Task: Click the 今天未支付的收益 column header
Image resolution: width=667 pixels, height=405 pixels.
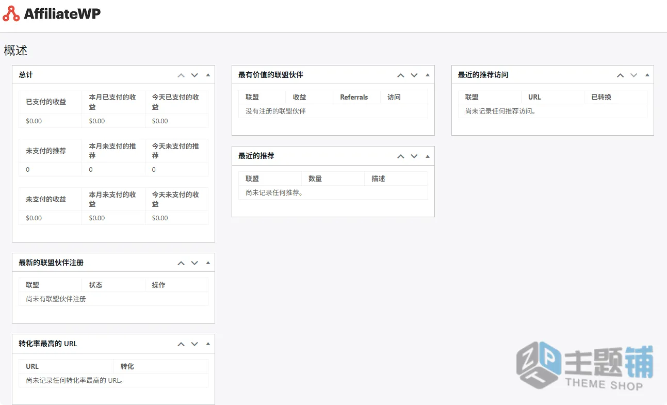Action: point(175,199)
